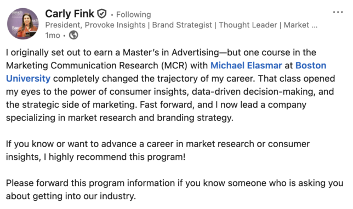Click the globe public-visibility icon
This screenshot has width=353, height=209.
(x=73, y=35)
